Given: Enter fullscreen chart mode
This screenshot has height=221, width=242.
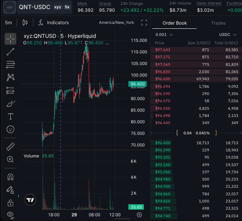Looking at the screenshot, I should [x=144, y=23].
